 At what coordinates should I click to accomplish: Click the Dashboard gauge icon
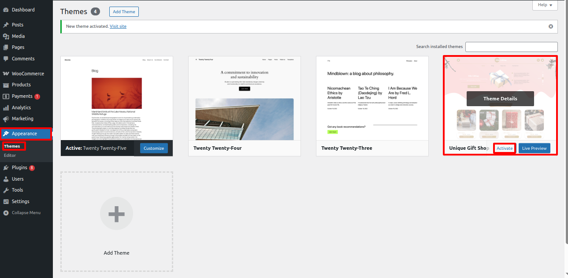6,10
